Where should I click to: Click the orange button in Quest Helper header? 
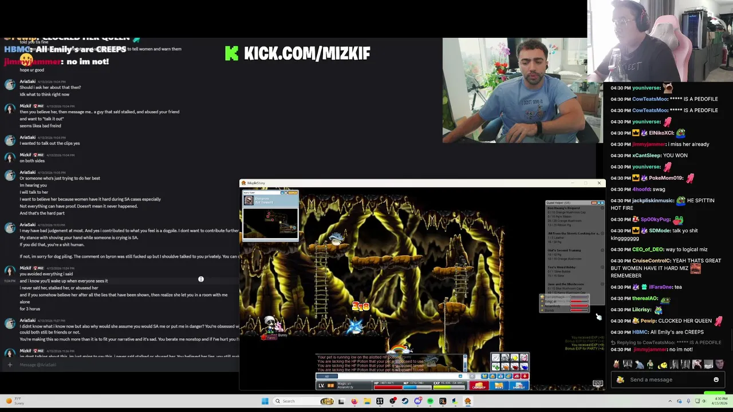pyautogui.click(x=594, y=203)
